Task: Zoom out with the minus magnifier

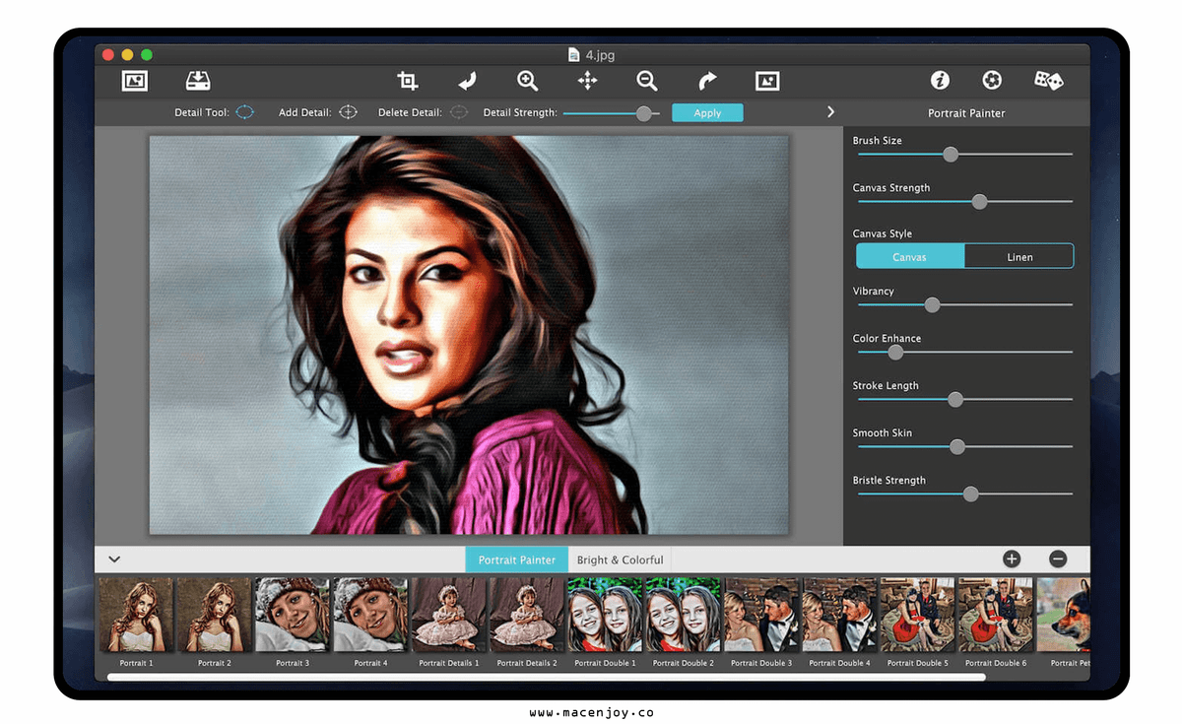Action: point(646,81)
